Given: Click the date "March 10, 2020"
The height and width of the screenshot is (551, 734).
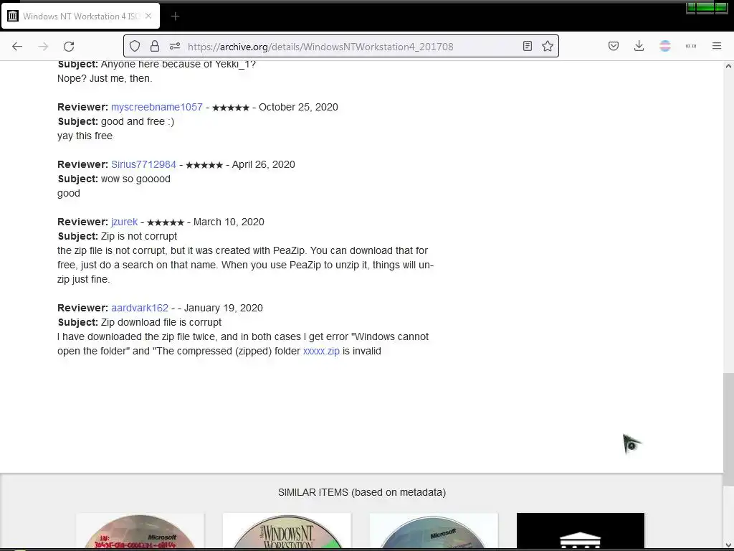Looking at the screenshot, I should pos(229,222).
